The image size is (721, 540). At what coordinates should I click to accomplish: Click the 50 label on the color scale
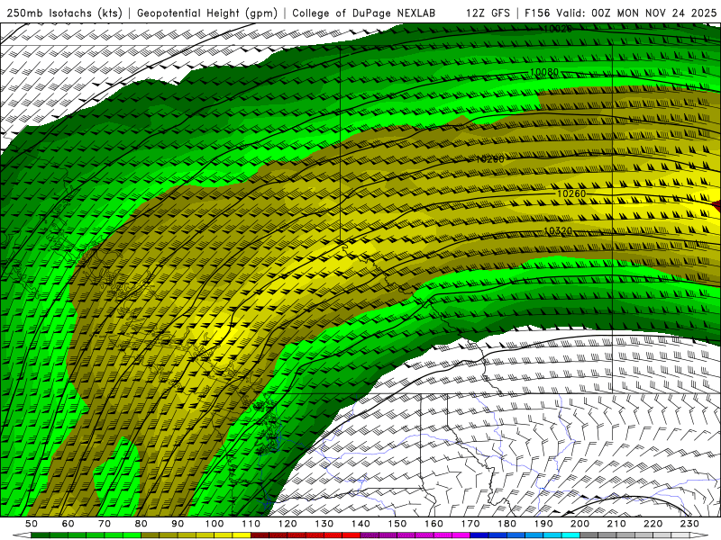click(x=32, y=524)
